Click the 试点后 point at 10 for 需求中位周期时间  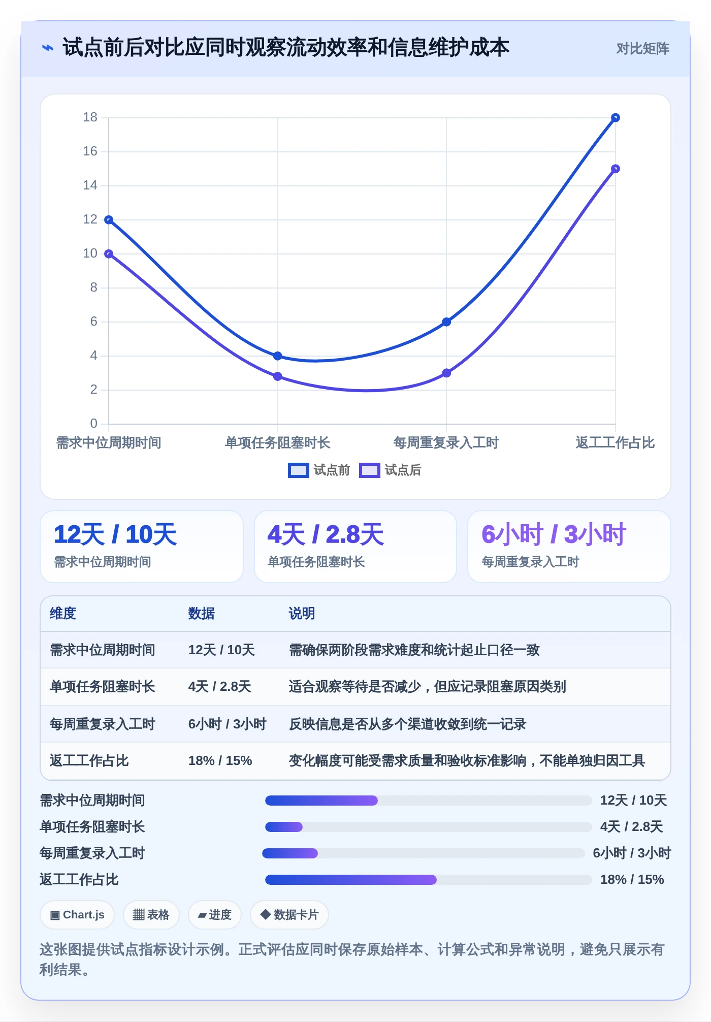pyautogui.click(x=109, y=254)
